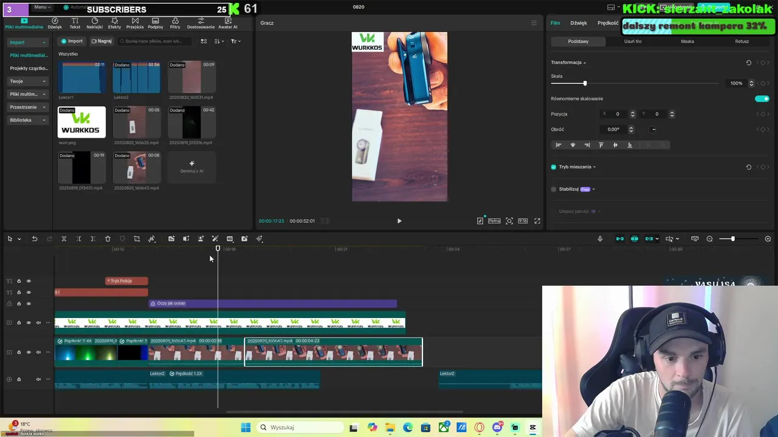Click the Nagraj record button
Screen dimensions: 778x437
(102, 41)
